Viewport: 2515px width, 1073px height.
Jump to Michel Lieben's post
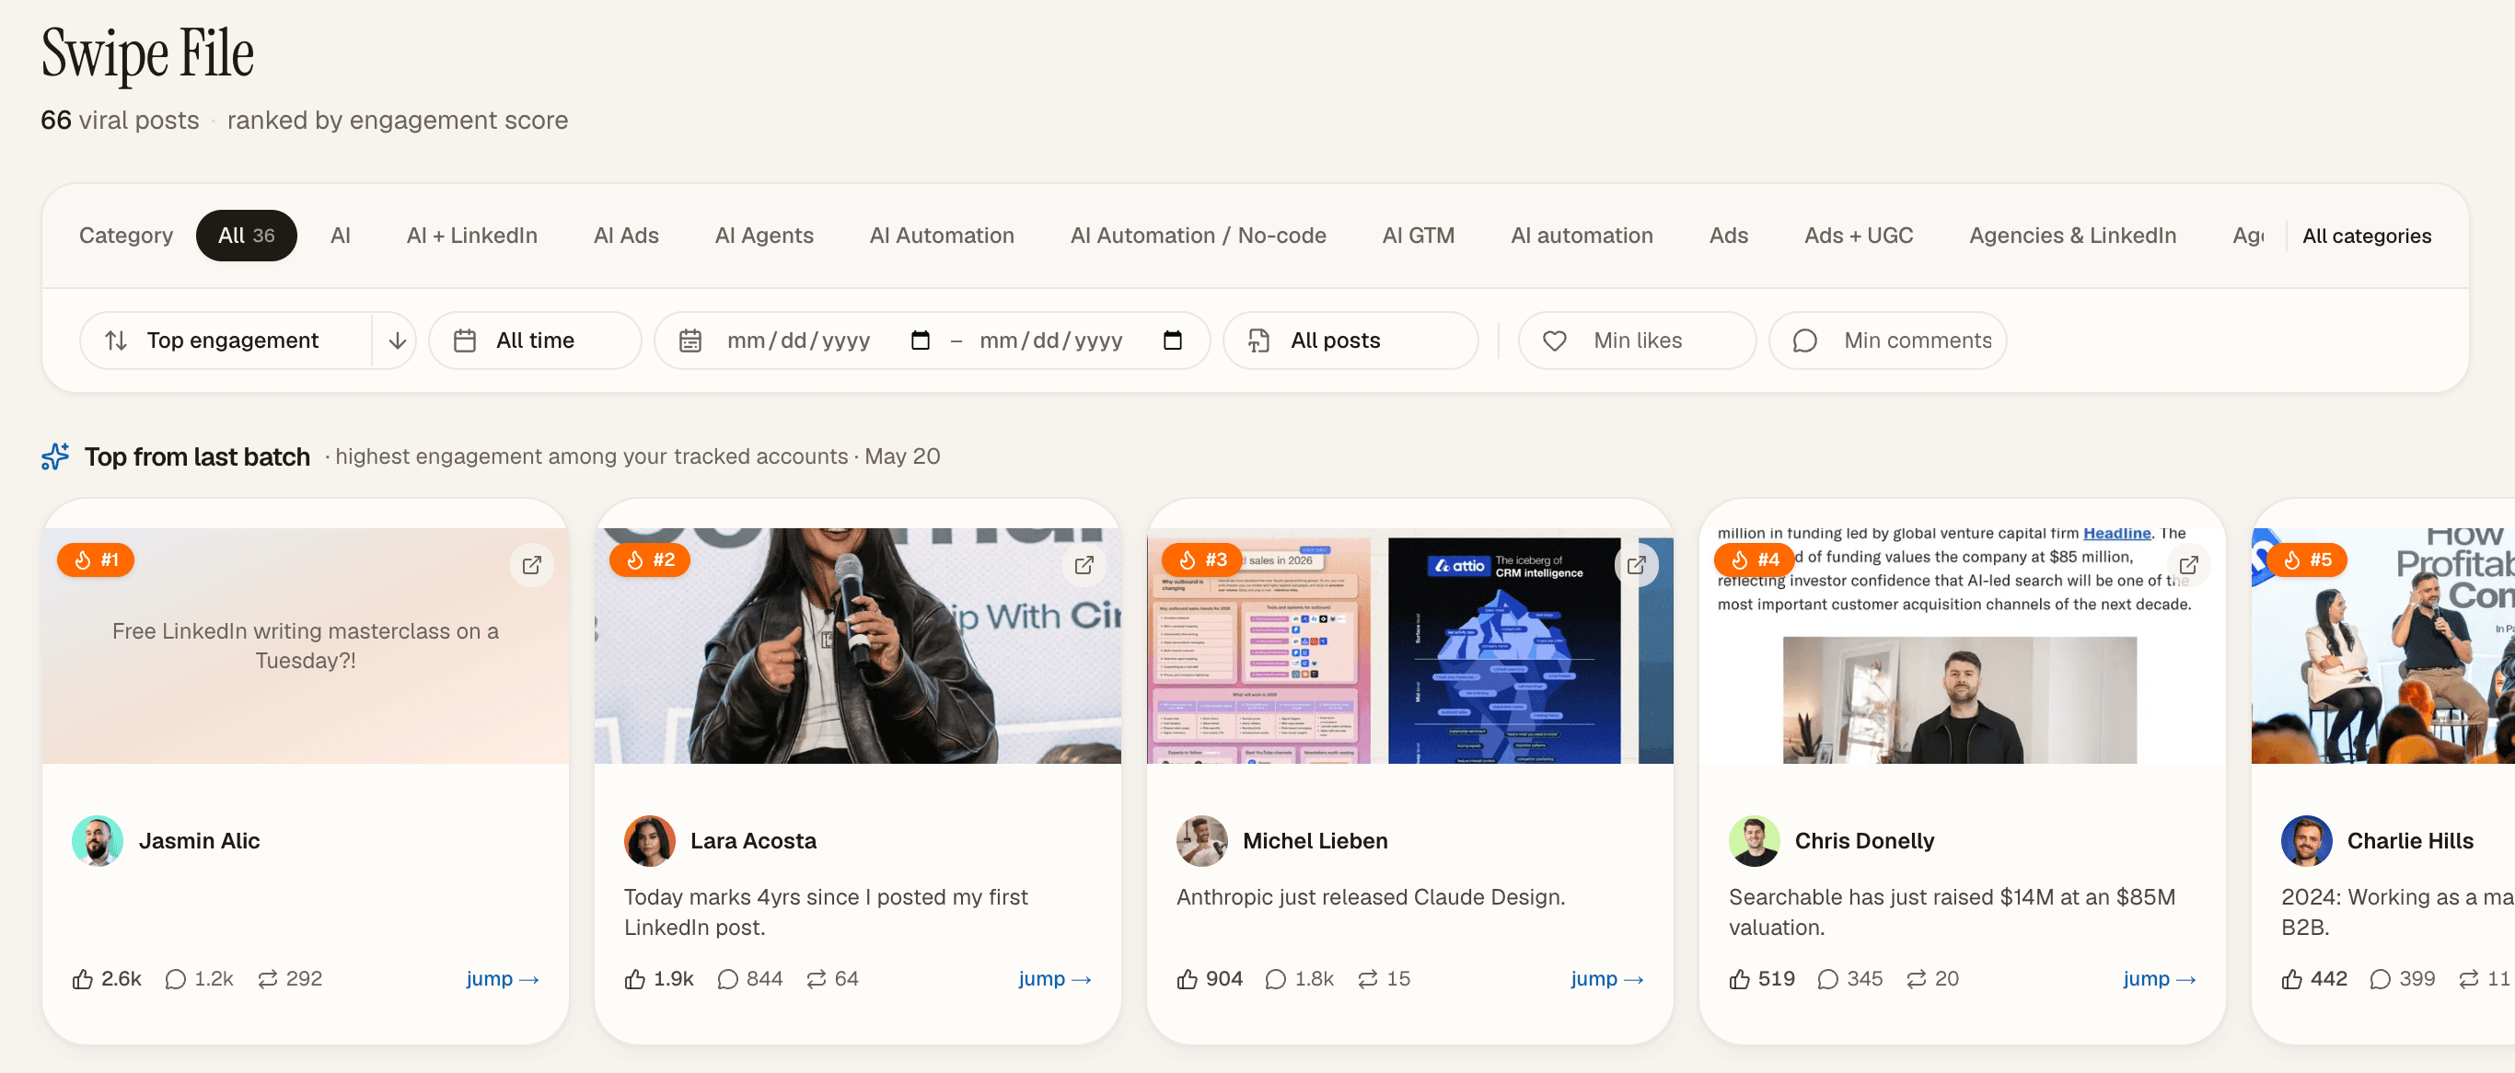pyautogui.click(x=1607, y=978)
